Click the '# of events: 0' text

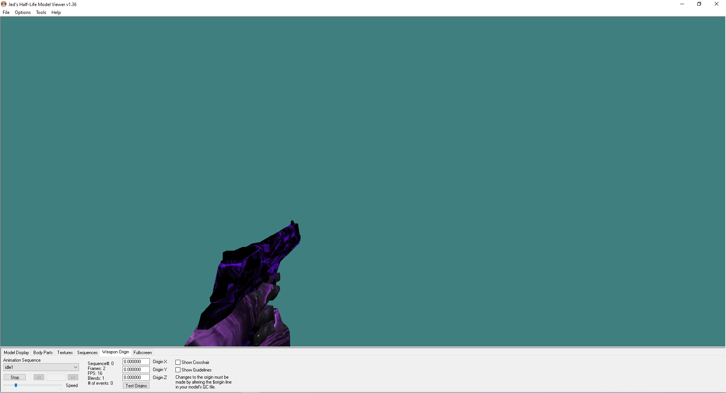pos(100,383)
